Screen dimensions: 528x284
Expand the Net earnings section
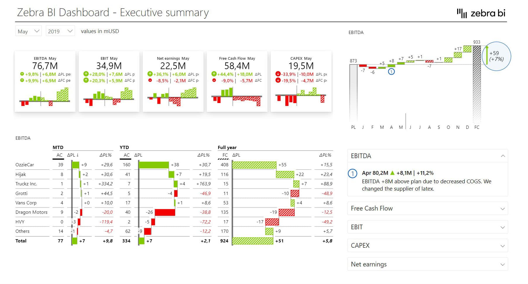coord(503,264)
